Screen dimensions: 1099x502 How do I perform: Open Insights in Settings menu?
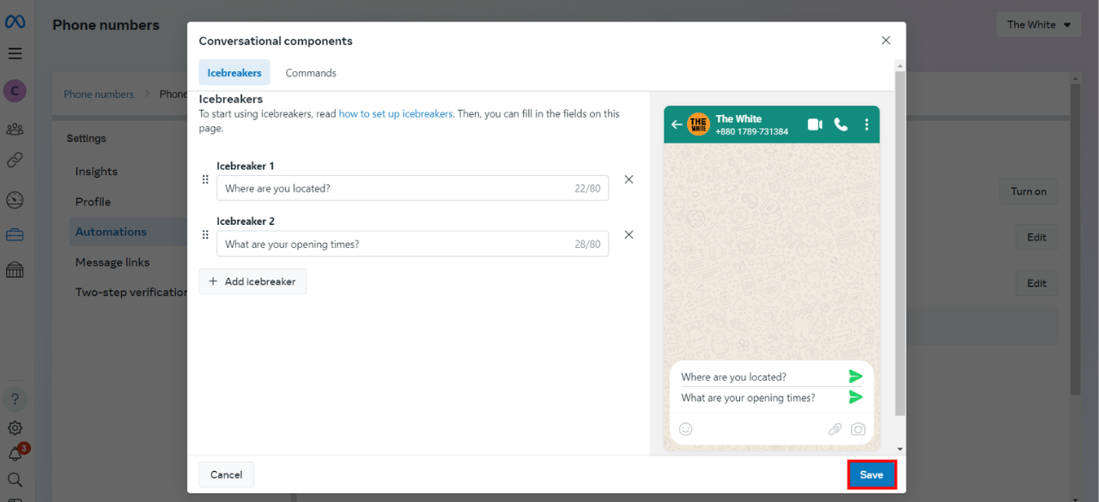click(96, 172)
